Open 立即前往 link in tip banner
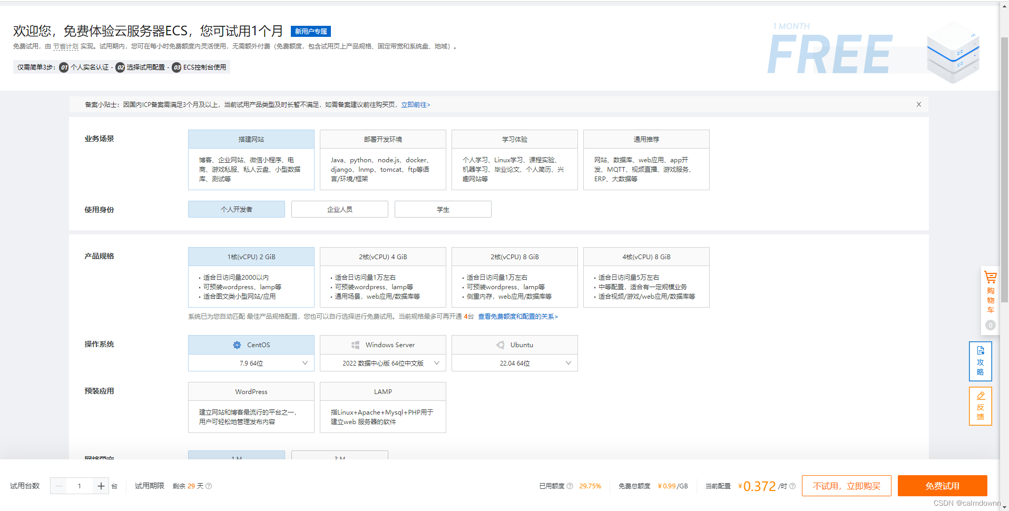Image resolution: width=1009 pixels, height=511 pixels. 416,105
